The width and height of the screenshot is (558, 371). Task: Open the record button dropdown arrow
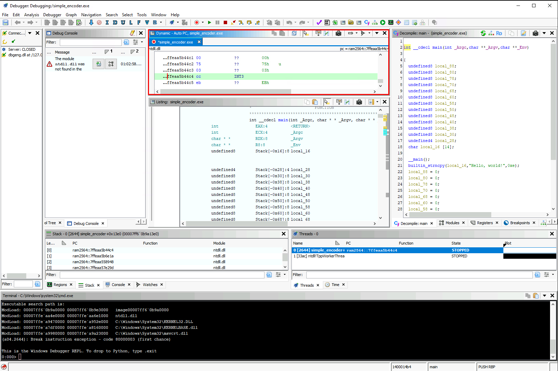tap(203, 22)
